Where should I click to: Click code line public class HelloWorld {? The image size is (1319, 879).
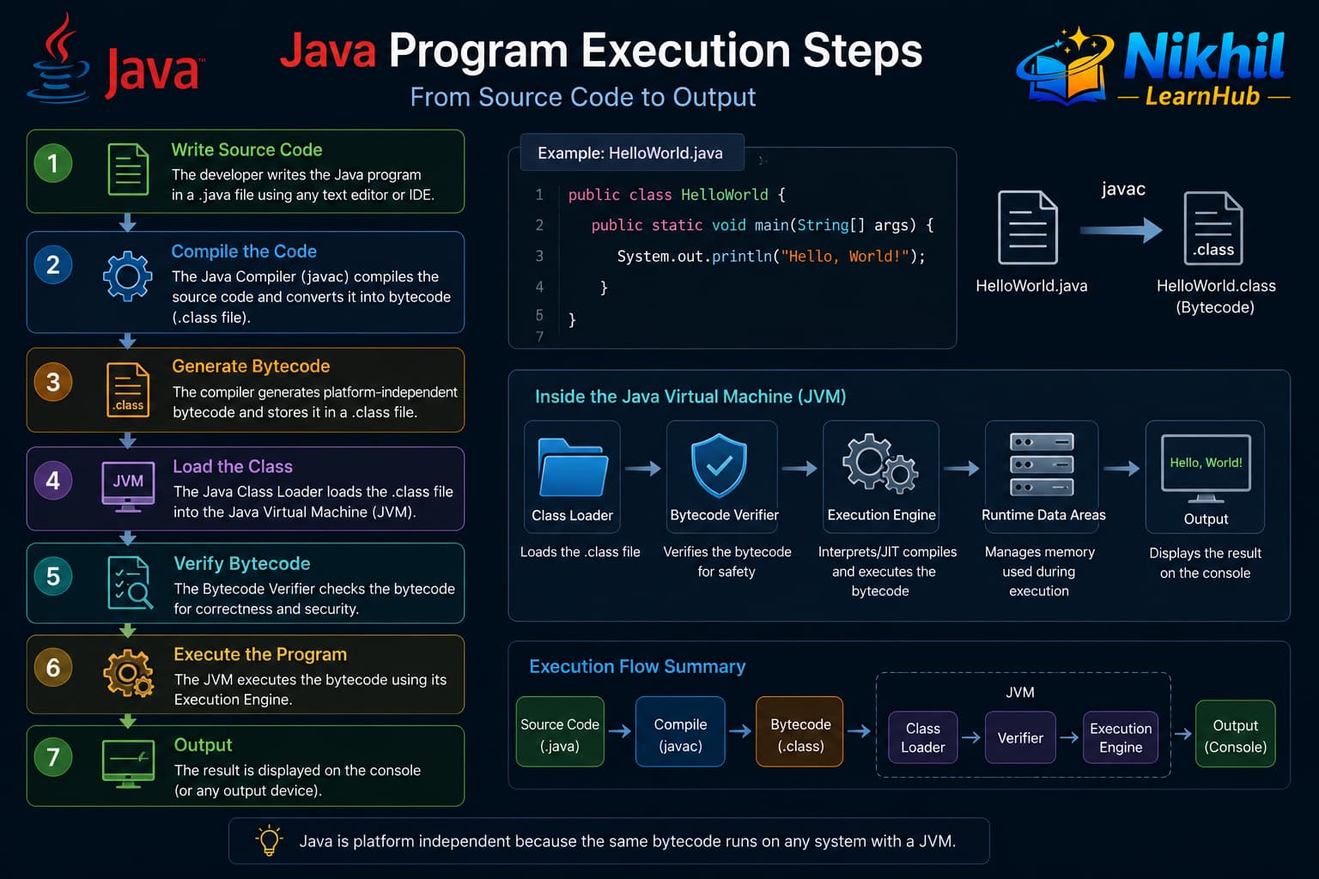(x=677, y=195)
